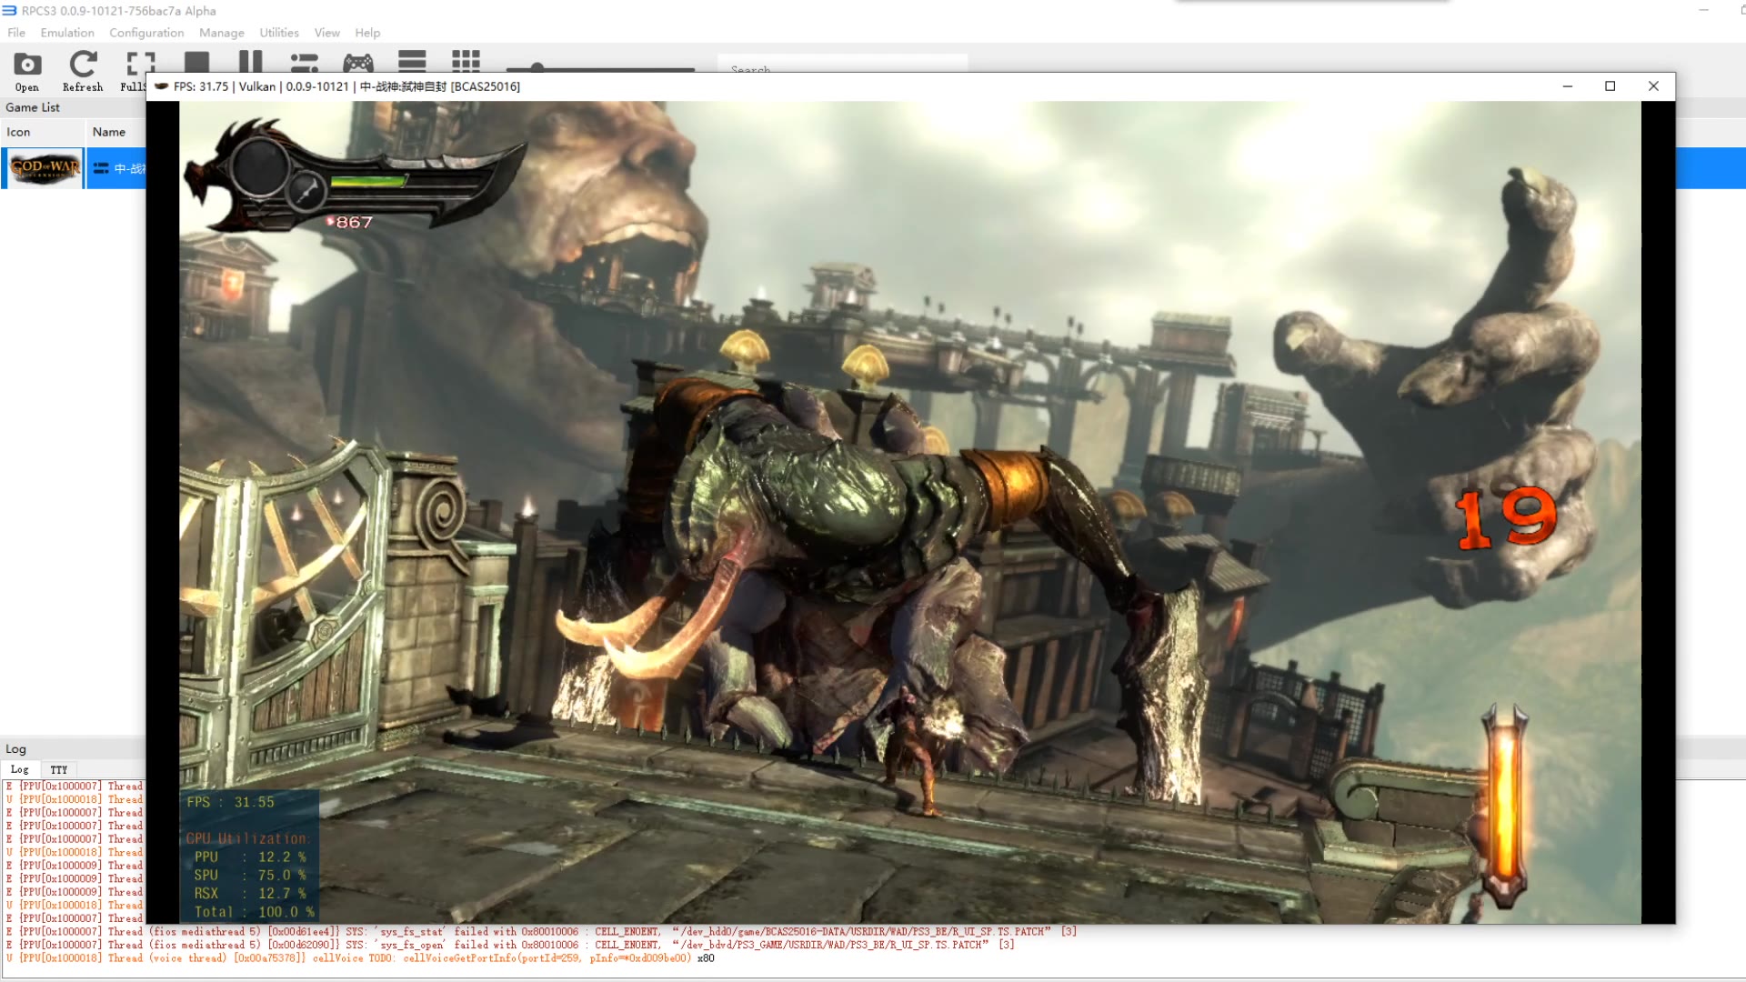The height and width of the screenshot is (982, 1746).
Task: Expand the Utilities menu
Action: [x=279, y=33]
